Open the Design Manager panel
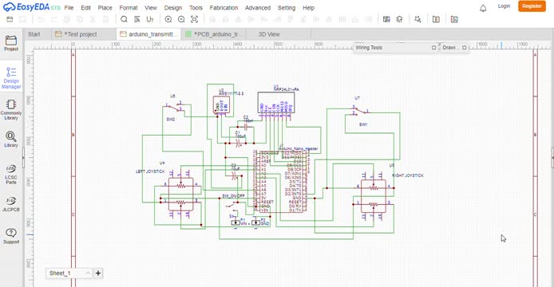 click(11, 78)
